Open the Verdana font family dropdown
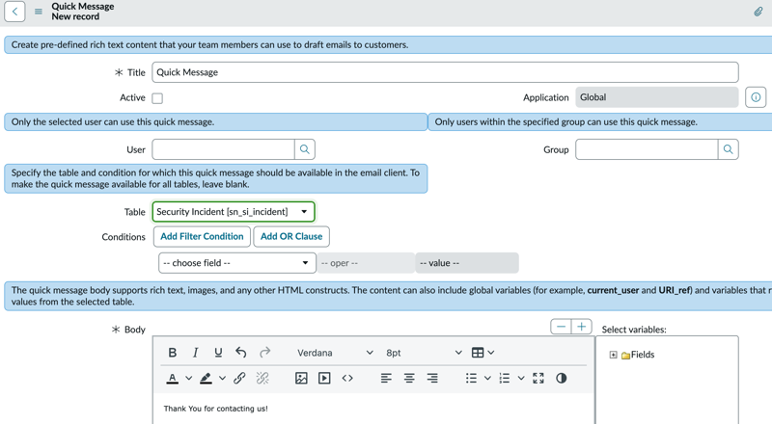This screenshot has height=424, width=772. pos(335,353)
